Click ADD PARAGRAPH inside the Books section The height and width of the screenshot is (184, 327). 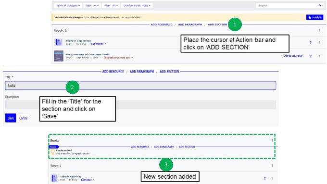164,147
